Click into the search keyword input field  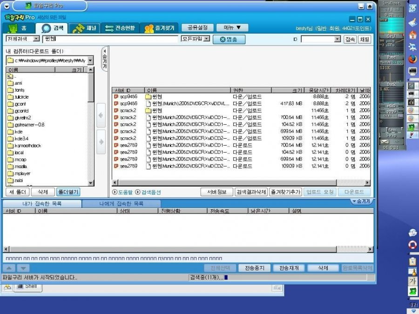(110, 39)
